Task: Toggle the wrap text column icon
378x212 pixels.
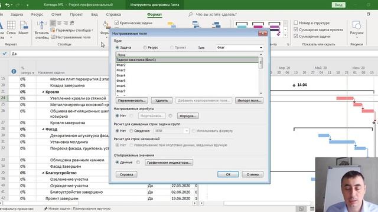Action: point(72,23)
